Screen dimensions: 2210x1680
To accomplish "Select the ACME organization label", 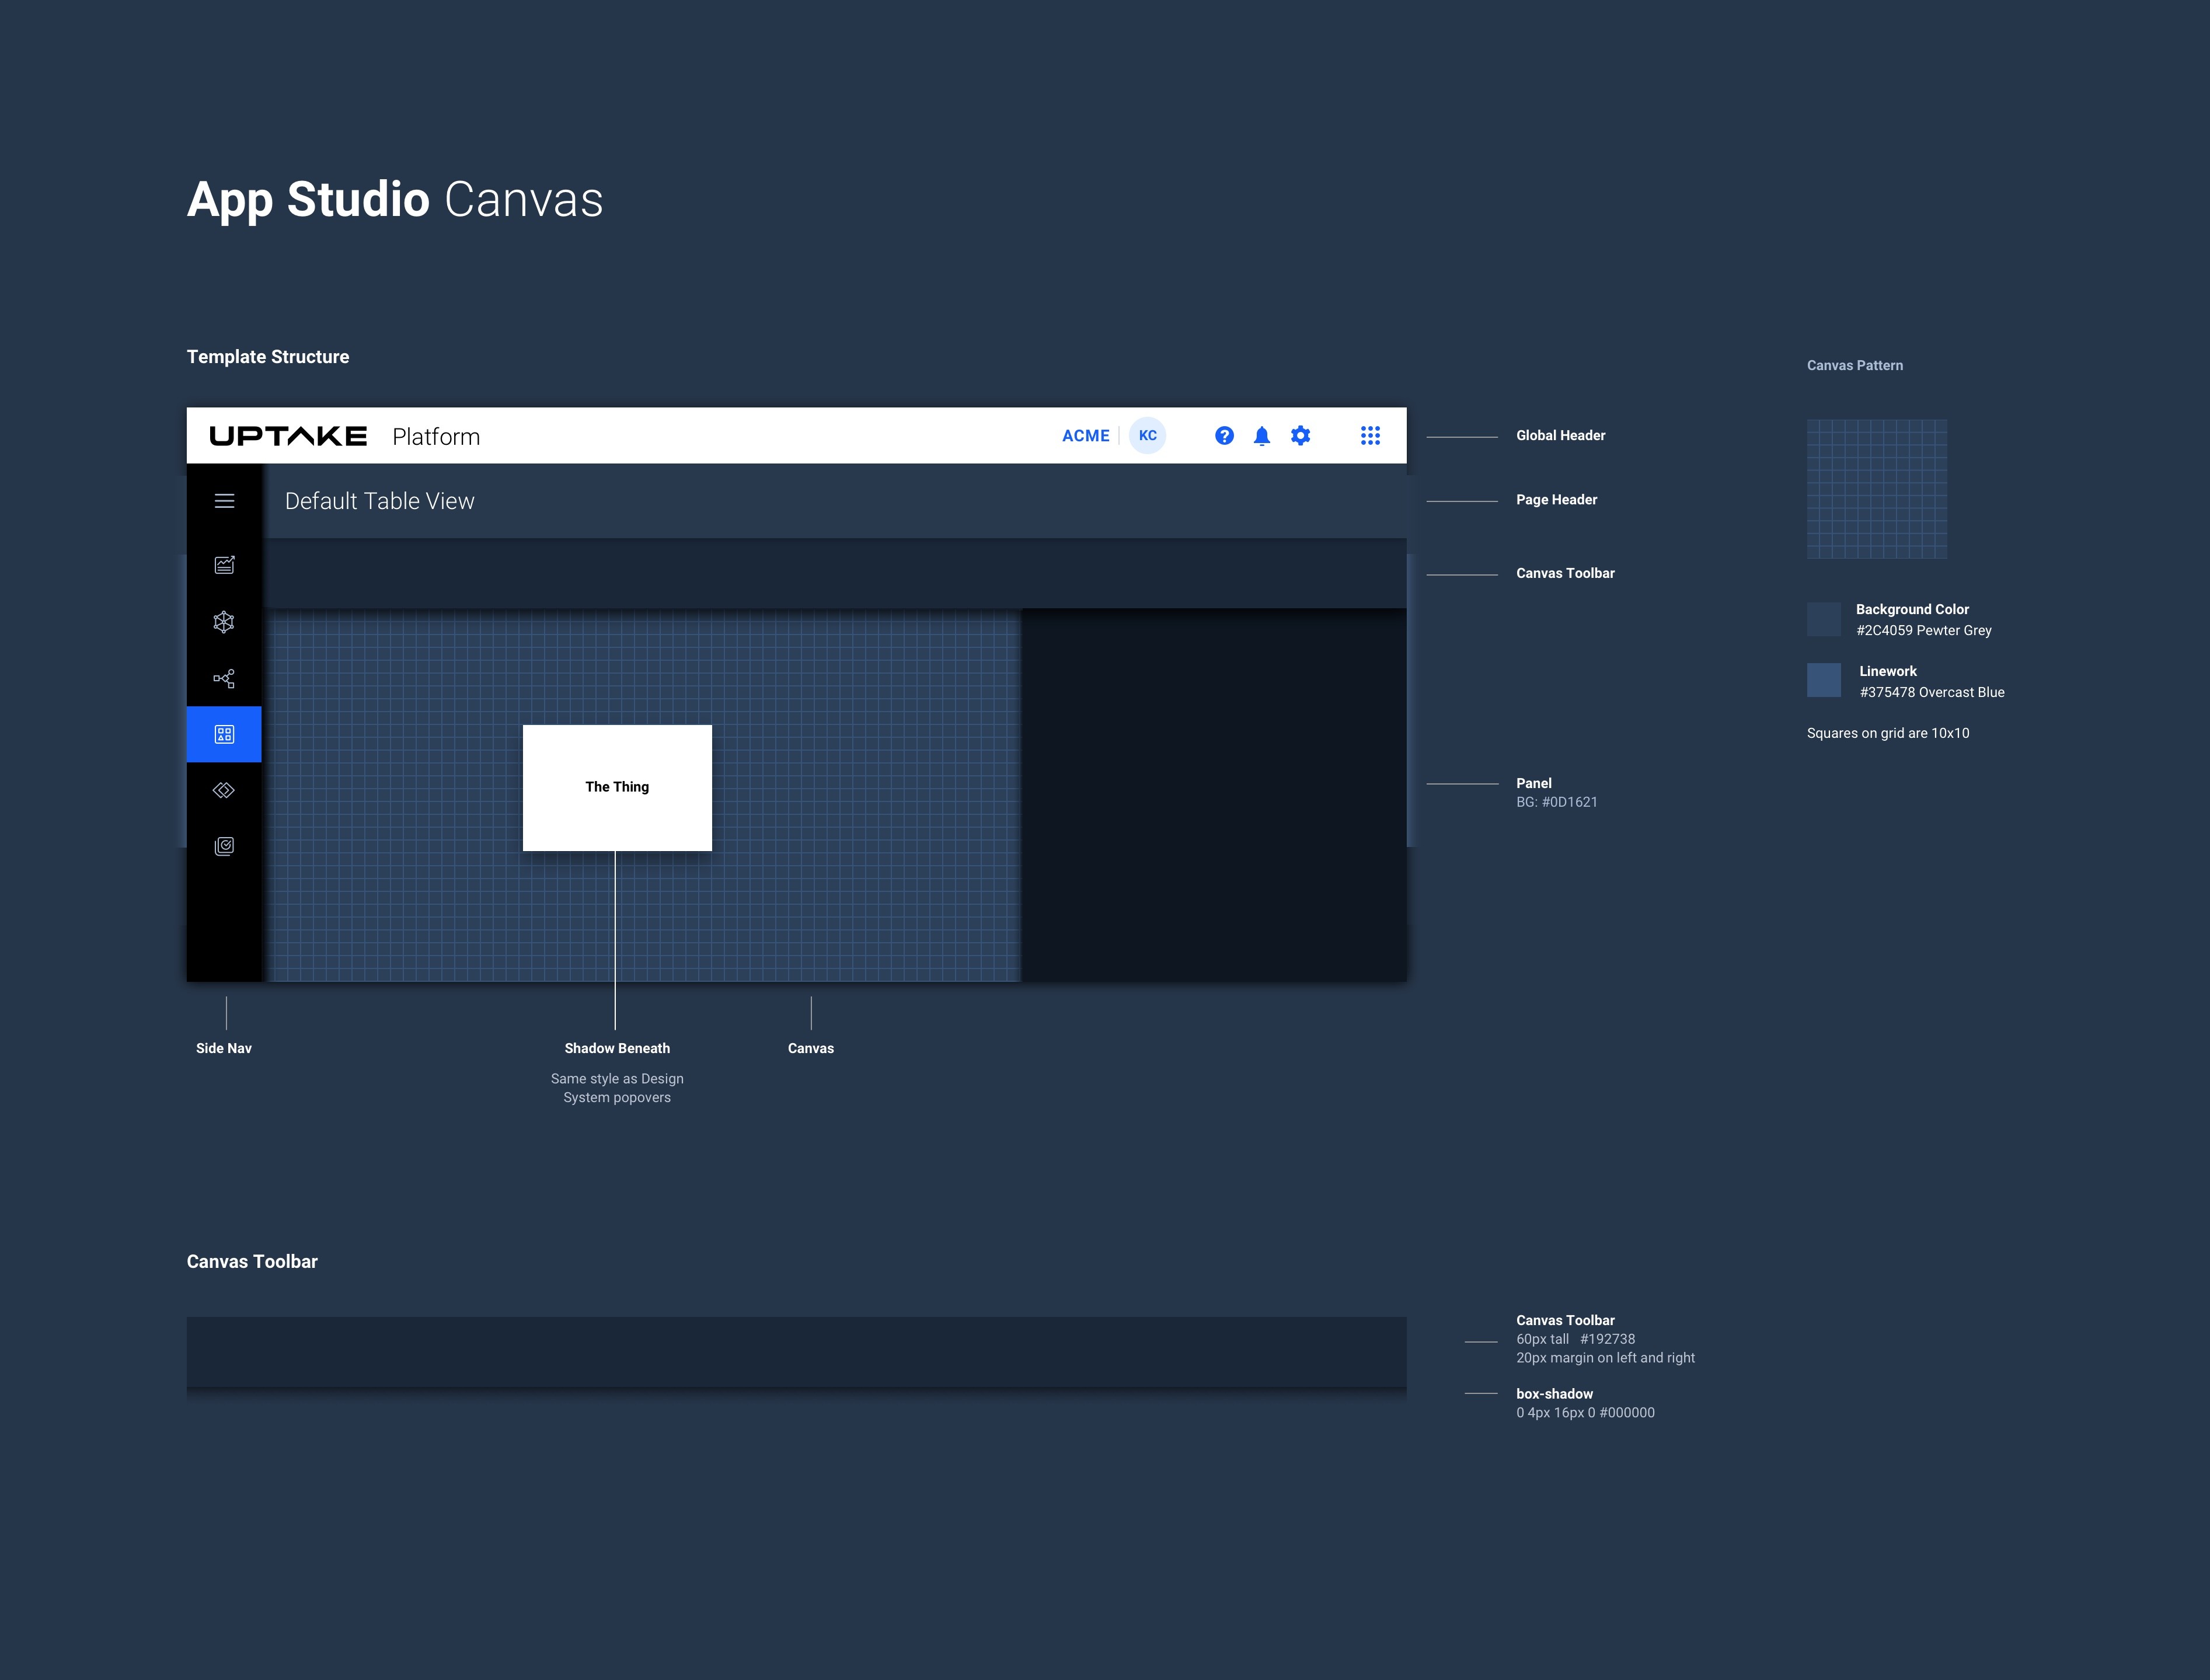I will coord(1085,436).
